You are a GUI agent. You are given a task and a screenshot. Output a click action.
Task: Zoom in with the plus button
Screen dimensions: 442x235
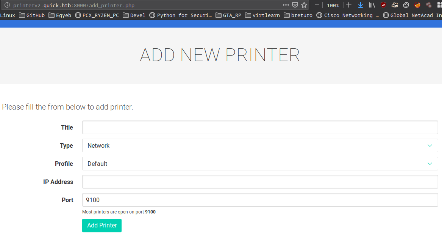(349, 5)
